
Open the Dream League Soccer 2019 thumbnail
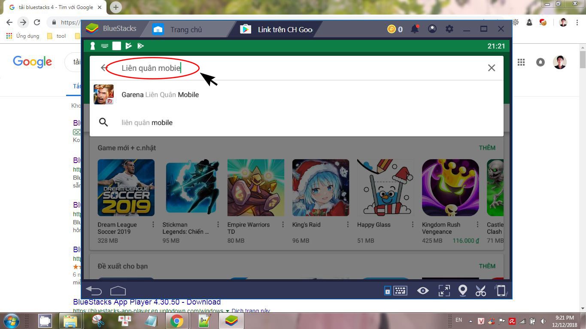[126, 187]
